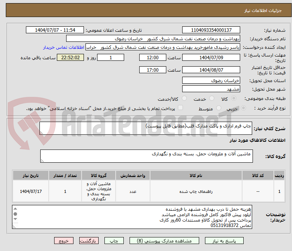Click the اطلاعات کالاهای مورد نیاز heading

(257, 140)
